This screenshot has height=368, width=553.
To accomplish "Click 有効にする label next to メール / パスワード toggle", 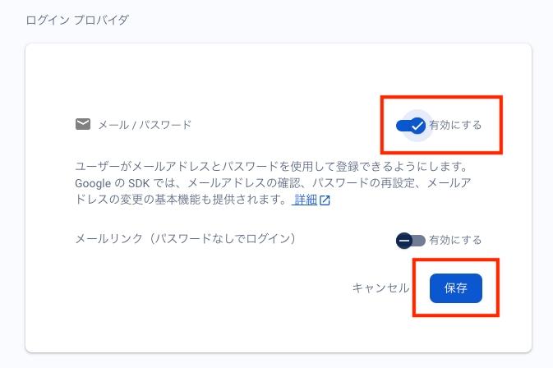I will click(x=455, y=125).
